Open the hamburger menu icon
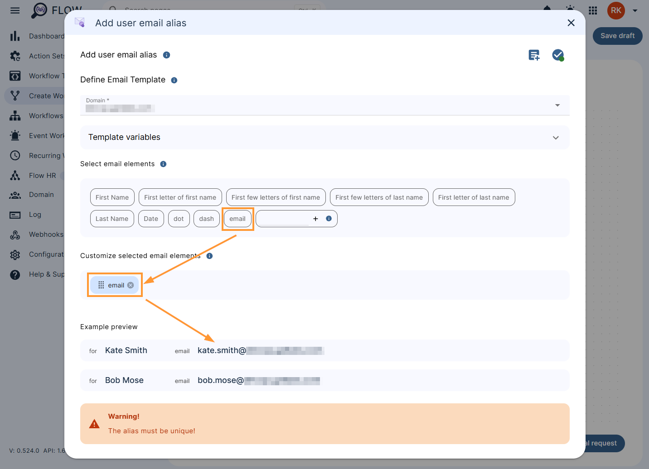The image size is (649, 469). (15, 10)
